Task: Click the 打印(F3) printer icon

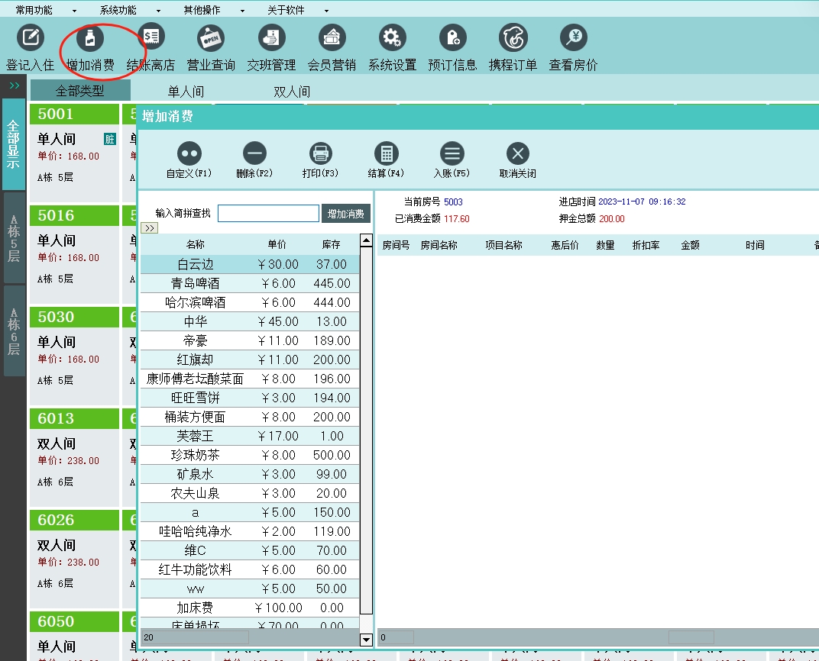Action: [321, 154]
